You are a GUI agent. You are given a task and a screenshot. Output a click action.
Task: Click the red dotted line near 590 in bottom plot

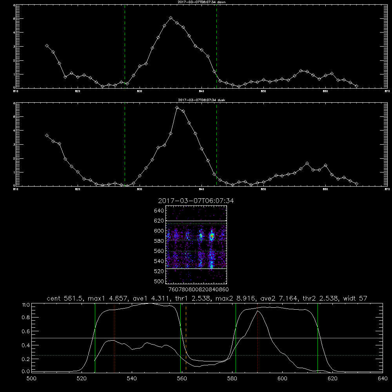257,338
